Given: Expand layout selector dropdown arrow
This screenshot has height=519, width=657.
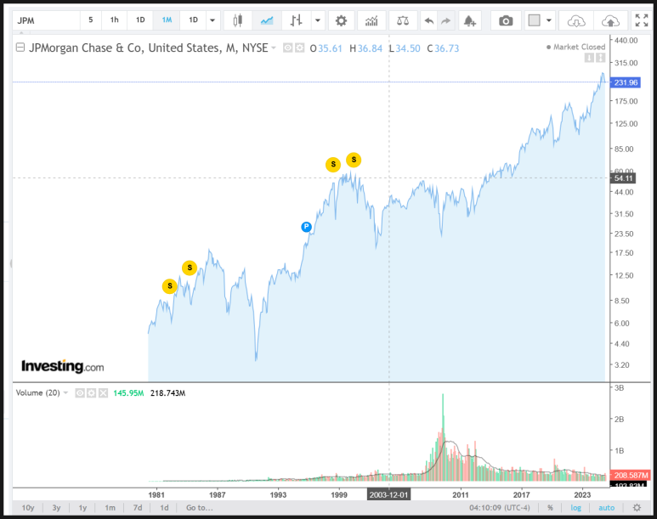Looking at the screenshot, I should 548,20.
